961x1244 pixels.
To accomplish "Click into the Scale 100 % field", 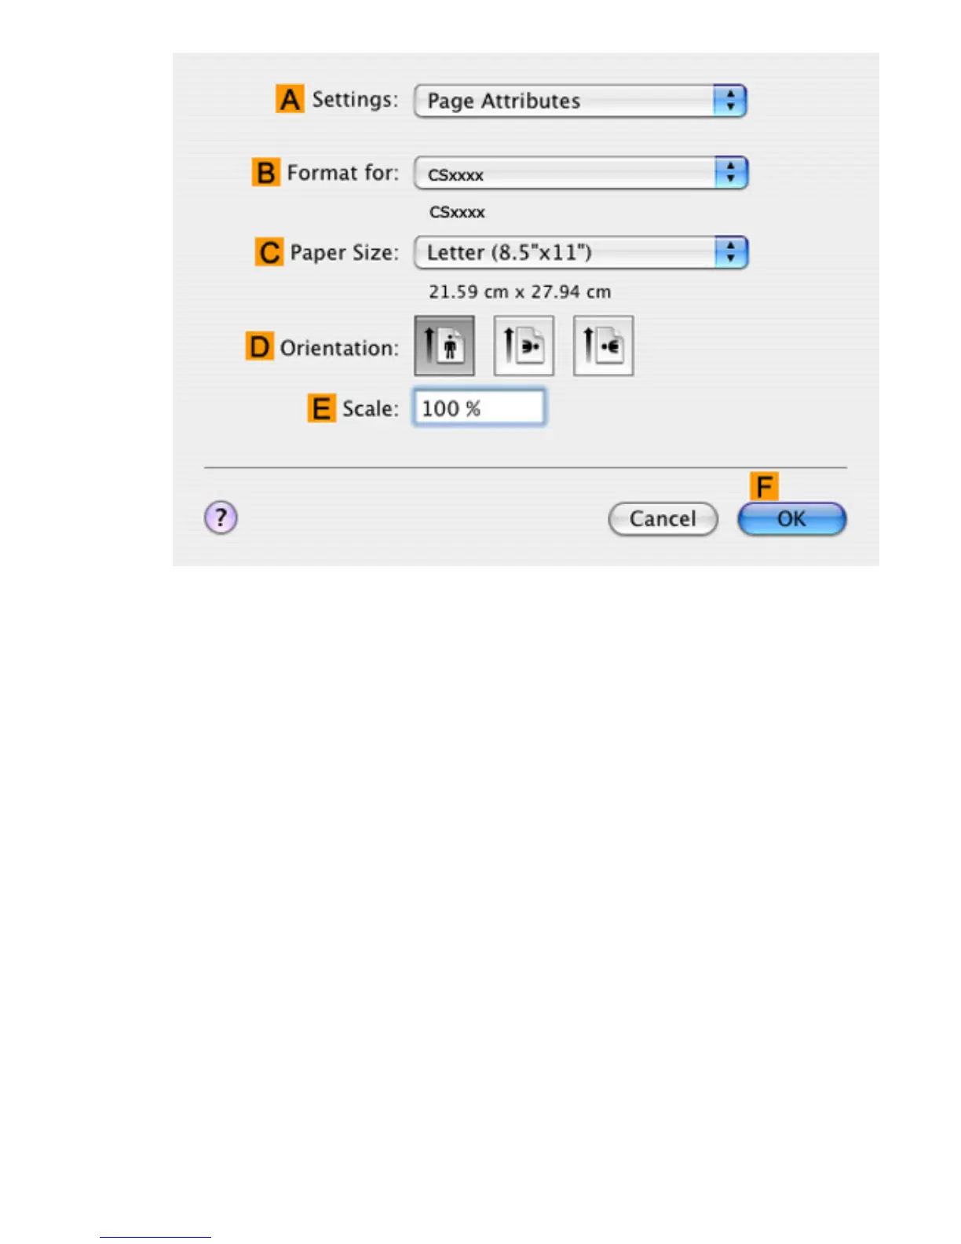I will tap(479, 408).
